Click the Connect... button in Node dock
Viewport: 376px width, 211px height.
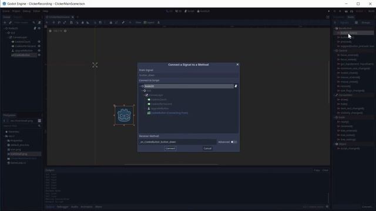(x=367, y=207)
